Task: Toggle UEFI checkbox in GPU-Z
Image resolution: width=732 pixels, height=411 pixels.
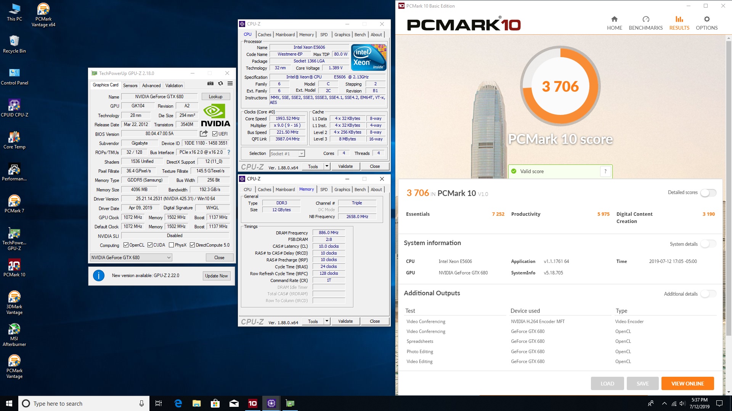Action: pos(215,134)
